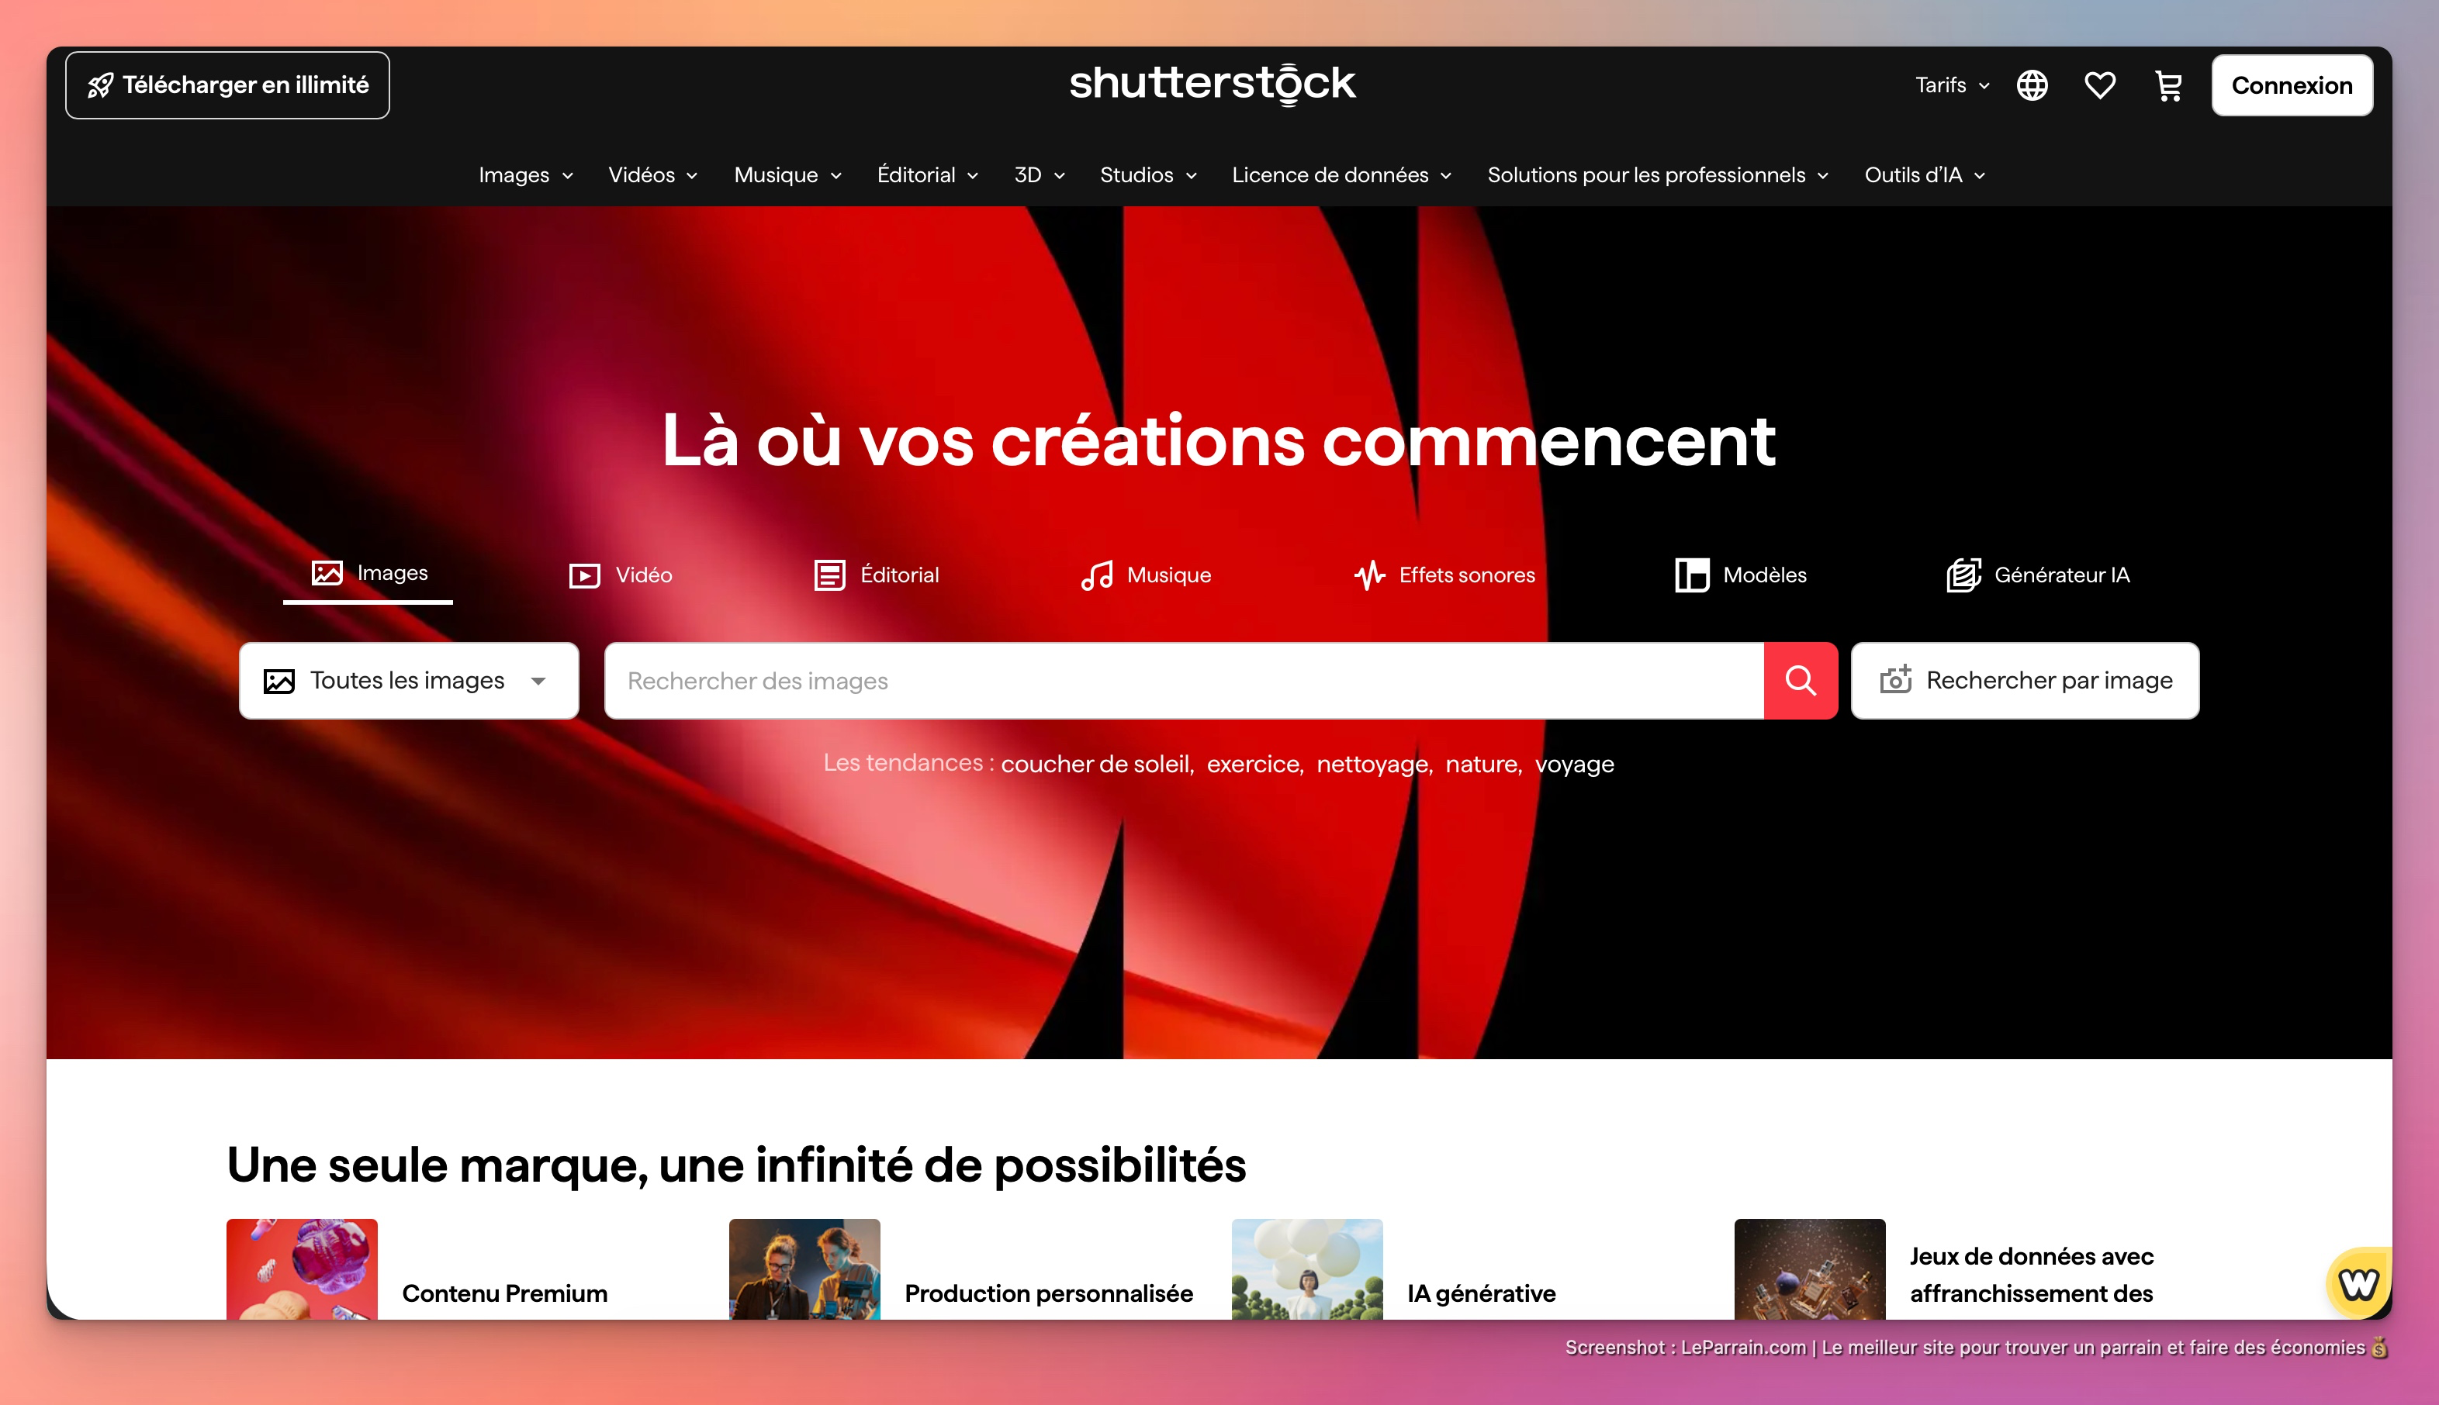Click the rocket icon on Télécharger en illimité
The image size is (2439, 1405).
click(x=102, y=85)
